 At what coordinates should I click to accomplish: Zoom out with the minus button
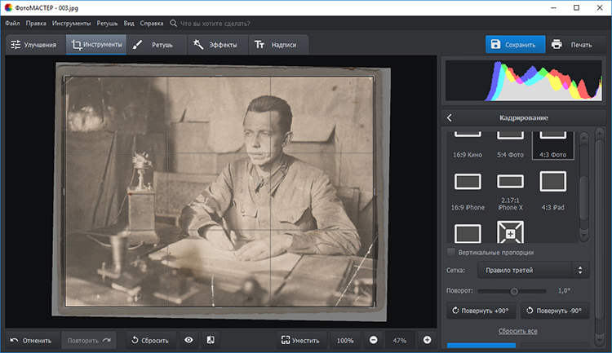tap(373, 340)
